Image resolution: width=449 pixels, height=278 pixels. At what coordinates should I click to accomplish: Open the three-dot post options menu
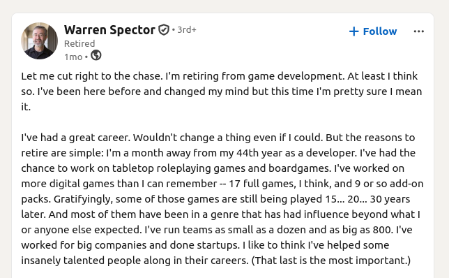click(418, 31)
